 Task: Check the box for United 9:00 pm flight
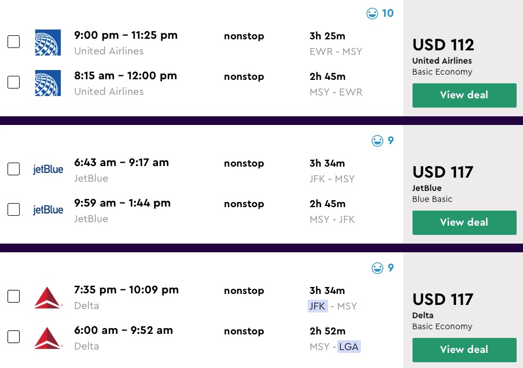click(13, 42)
